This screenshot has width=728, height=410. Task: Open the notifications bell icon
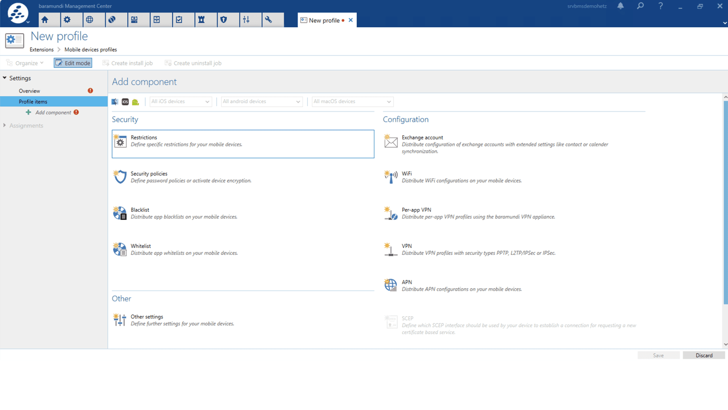(620, 6)
